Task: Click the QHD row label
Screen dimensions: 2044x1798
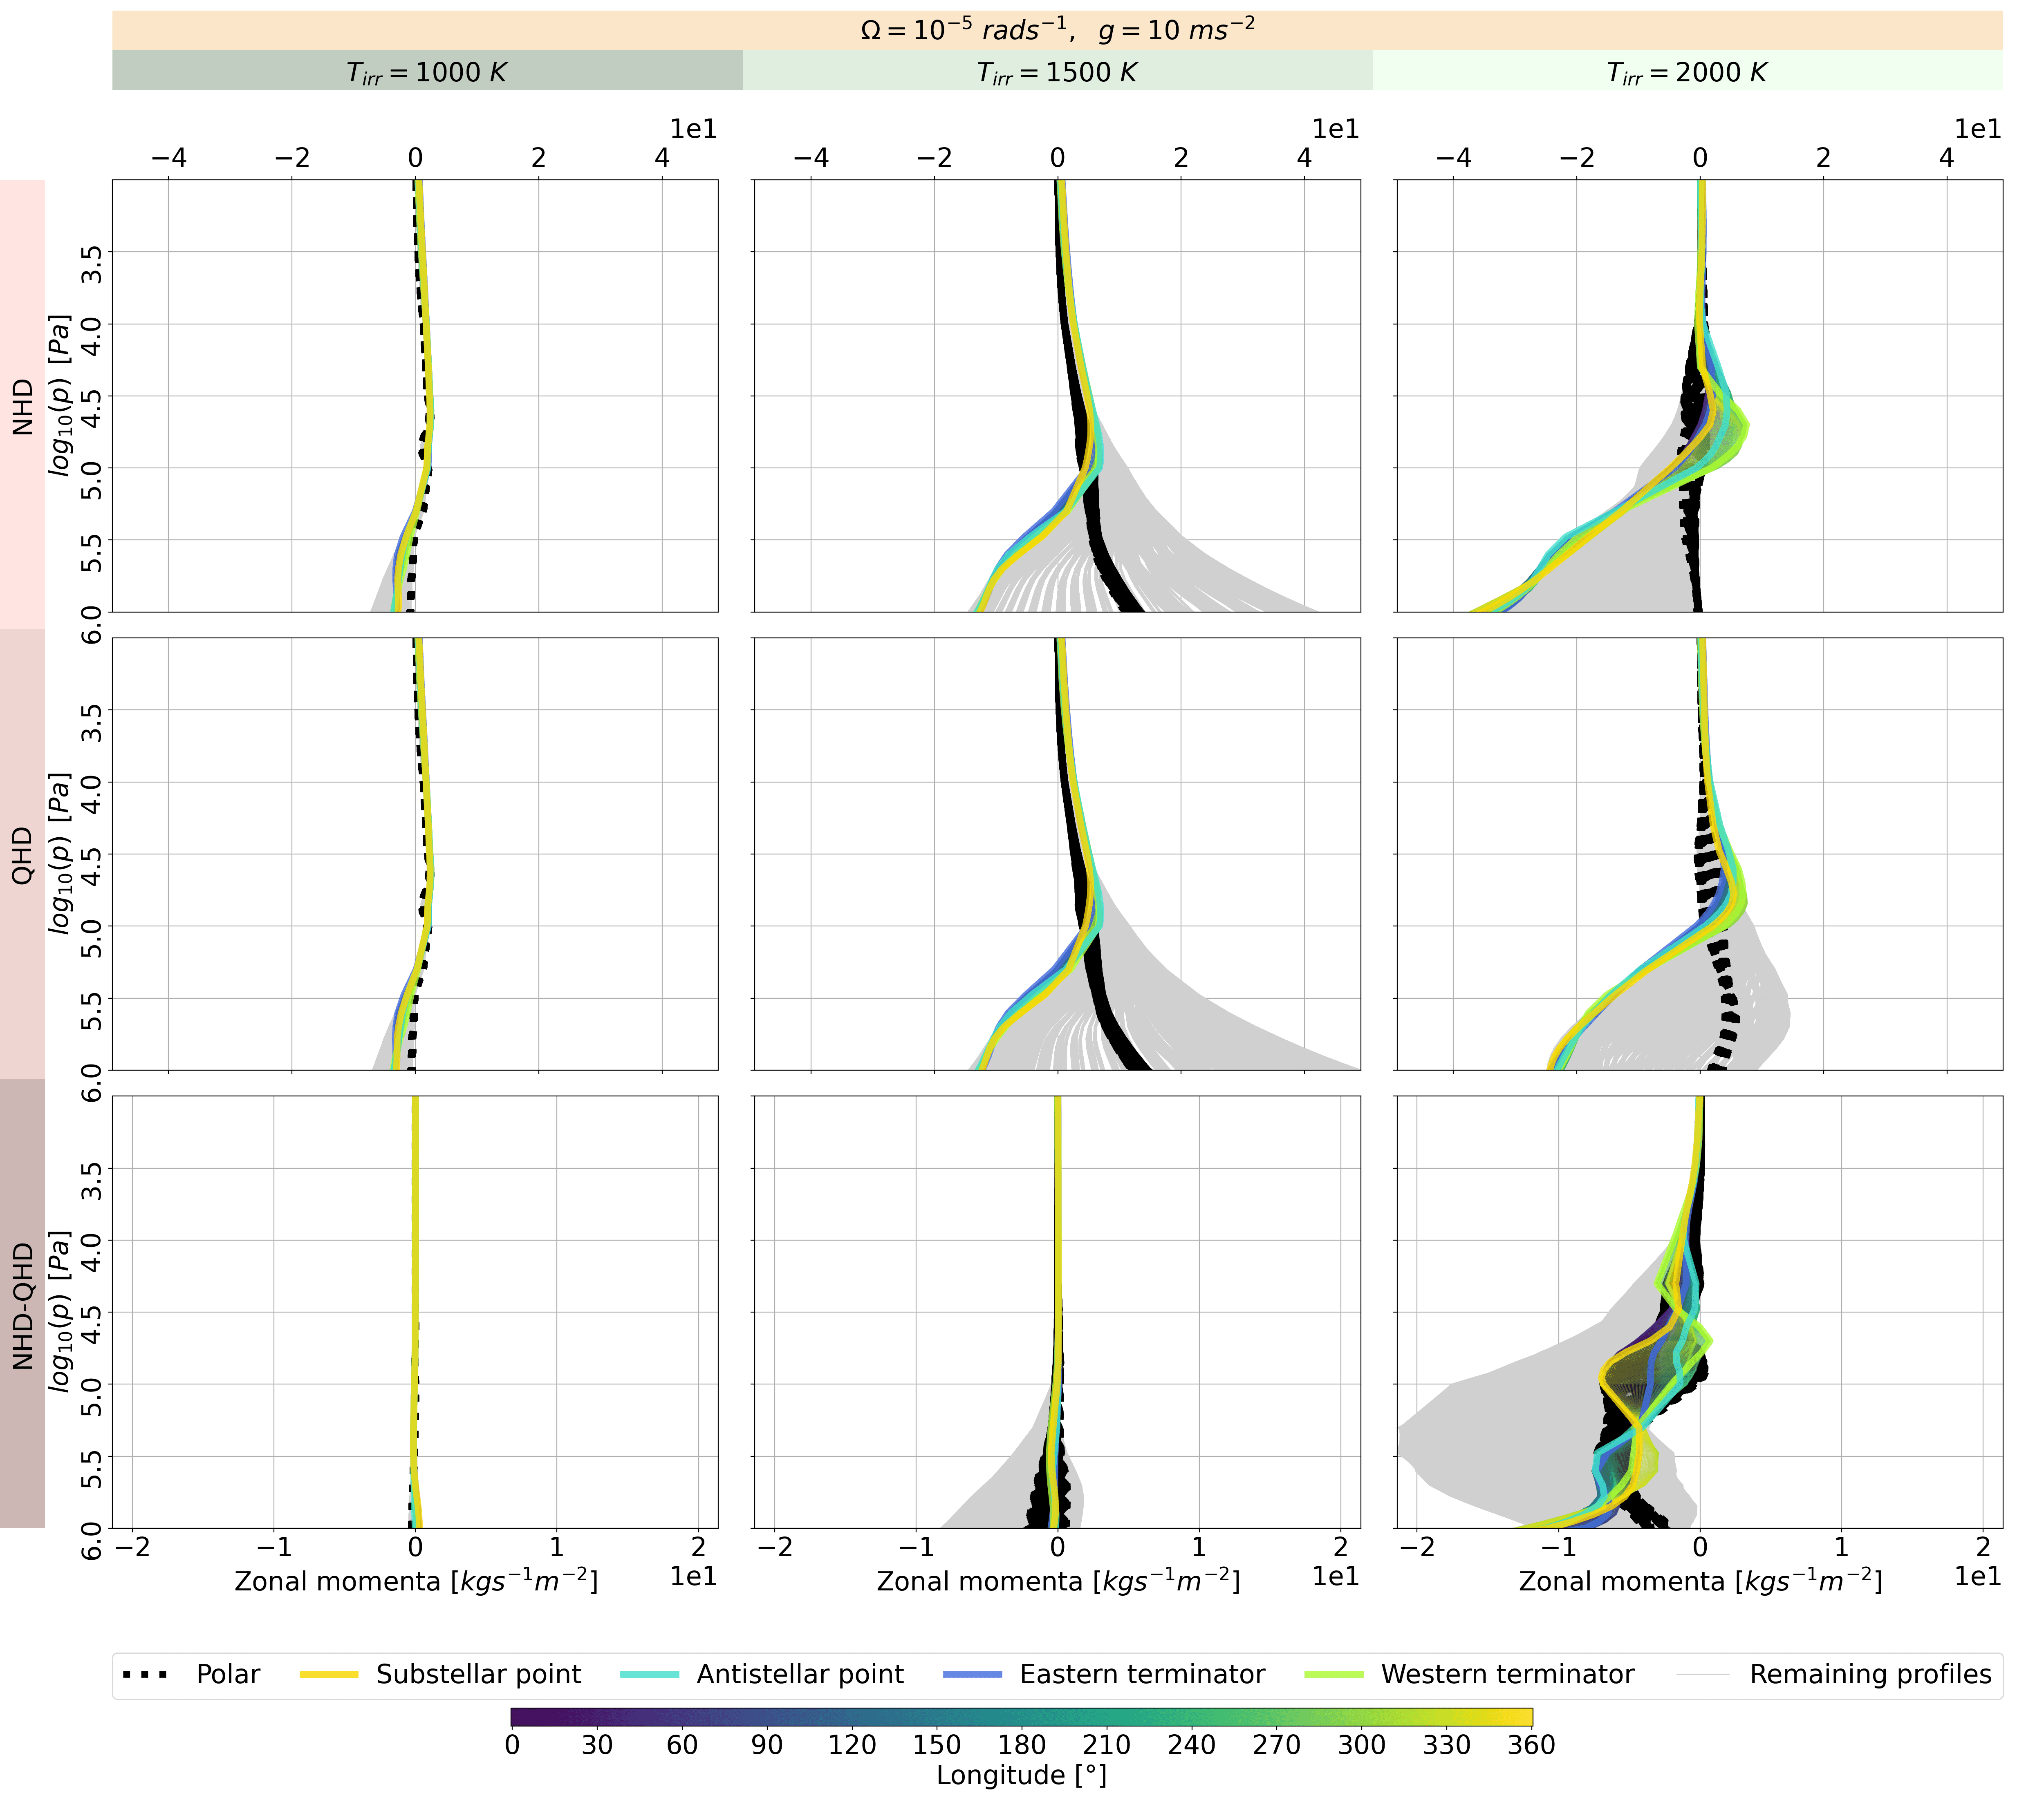Action: (x=22, y=854)
